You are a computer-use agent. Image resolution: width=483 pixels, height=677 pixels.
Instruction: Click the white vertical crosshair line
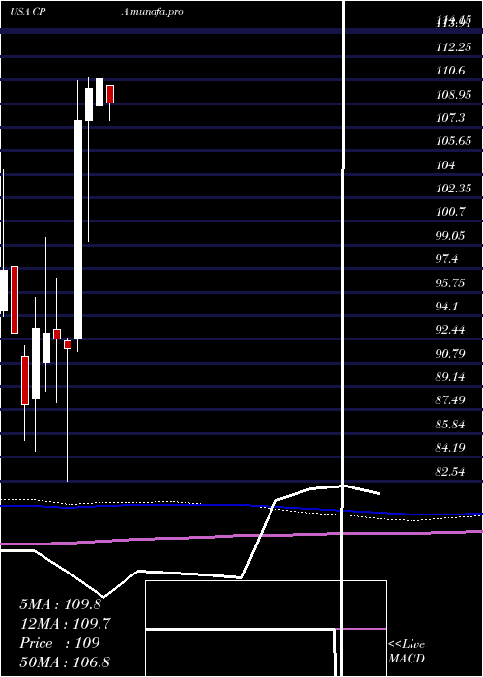click(x=343, y=337)
